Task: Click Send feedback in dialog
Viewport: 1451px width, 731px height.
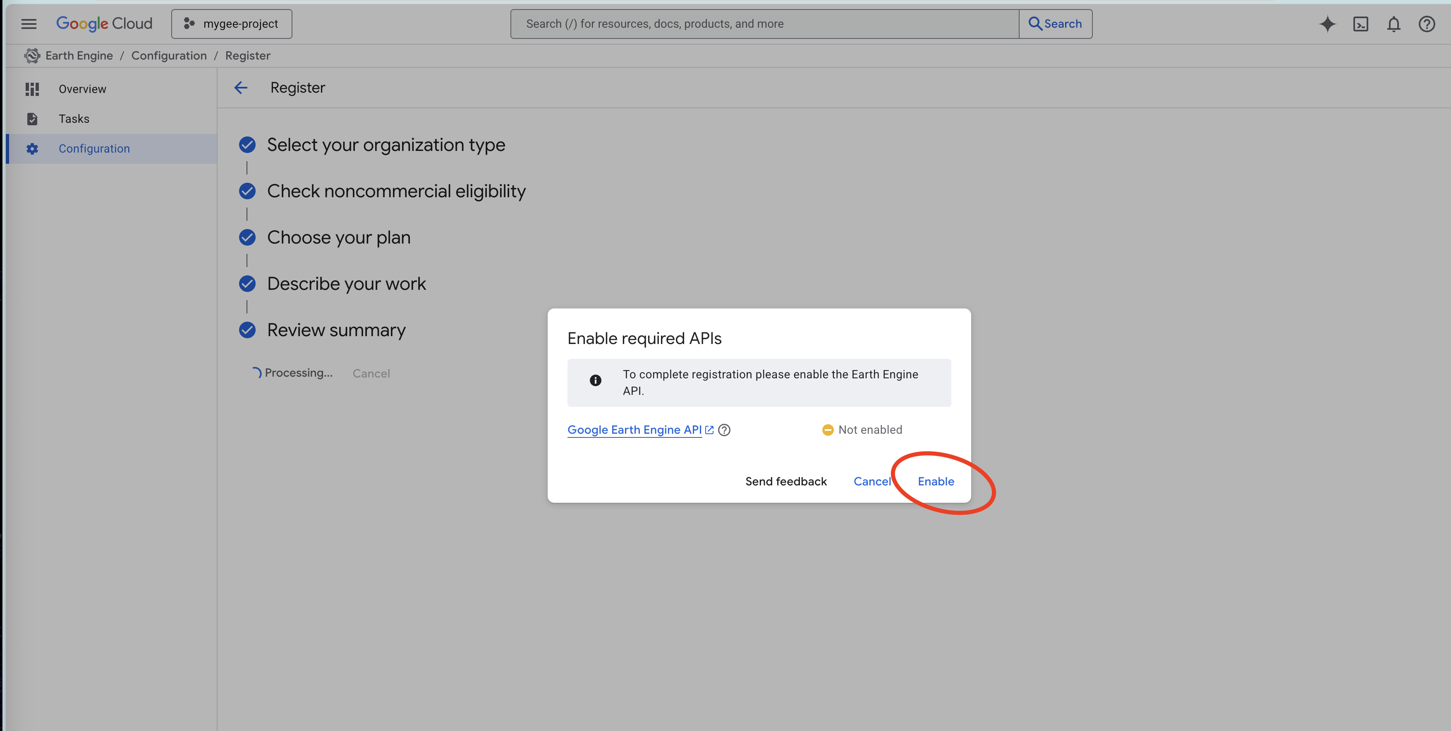Action: (x=786, y=482)
